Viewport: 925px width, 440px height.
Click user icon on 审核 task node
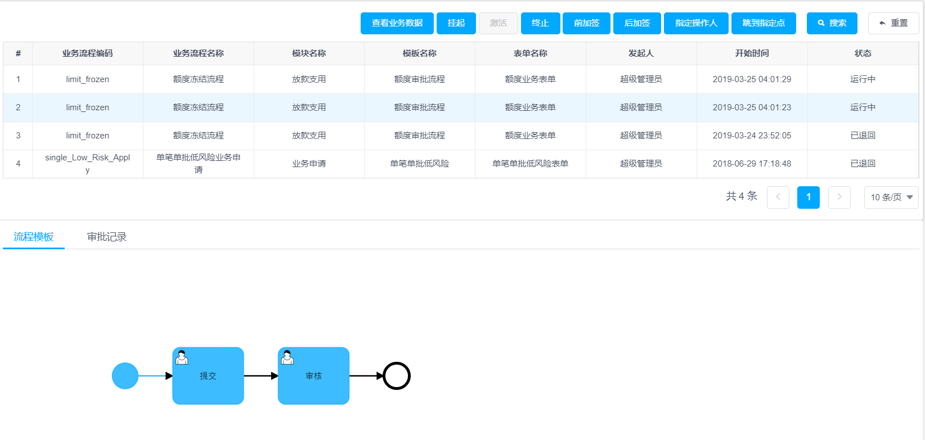(x=287, y=357)
